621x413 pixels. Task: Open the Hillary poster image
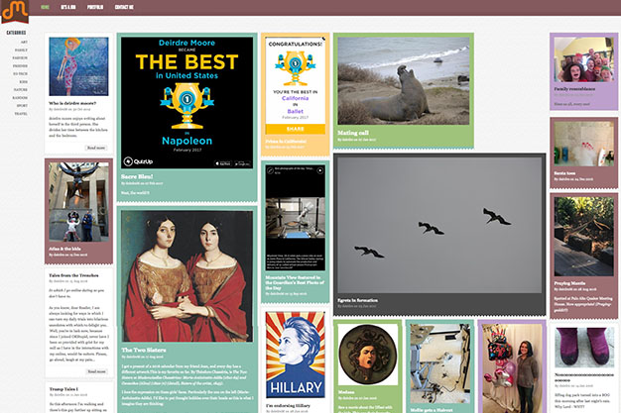[295, 355]
